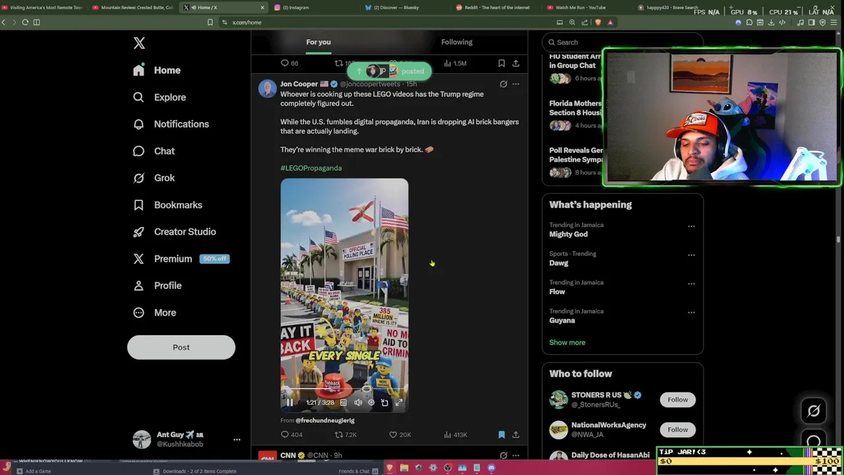This screenshot has width=844, height=475.
Task: Bookmark this page in address bar
Action: coord(210,22)
